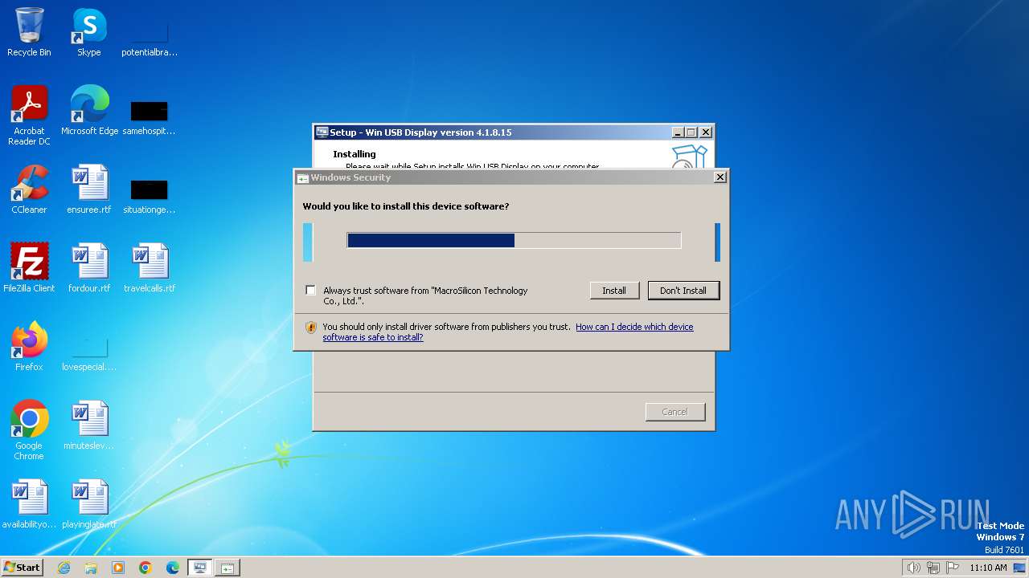The image size is (1029, 578).
Task: Open Windows Media Player taskbar icon
Action: pyautogui.click(x=118, y=568)
